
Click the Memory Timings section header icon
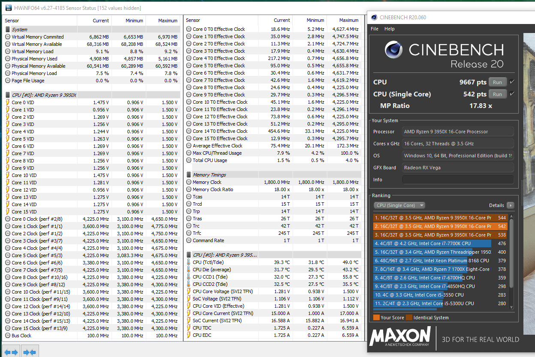(189, 175)
